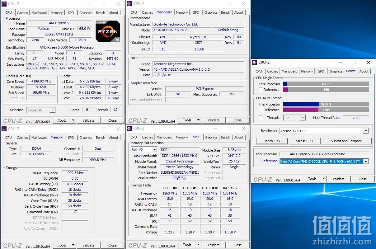Click Part Number BLE8G4D36BEEAK.M8FE1 field
The image size is (376, 249).
pos(180,172)
